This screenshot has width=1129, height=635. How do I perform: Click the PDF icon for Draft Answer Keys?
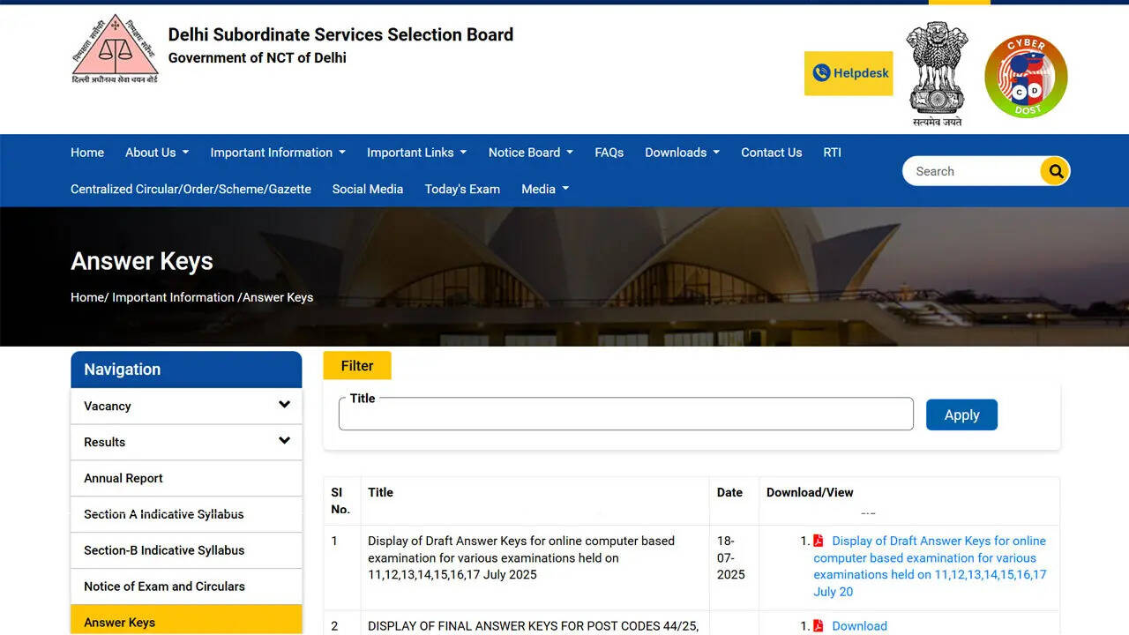pyautogui.click(x=819, y=541)
